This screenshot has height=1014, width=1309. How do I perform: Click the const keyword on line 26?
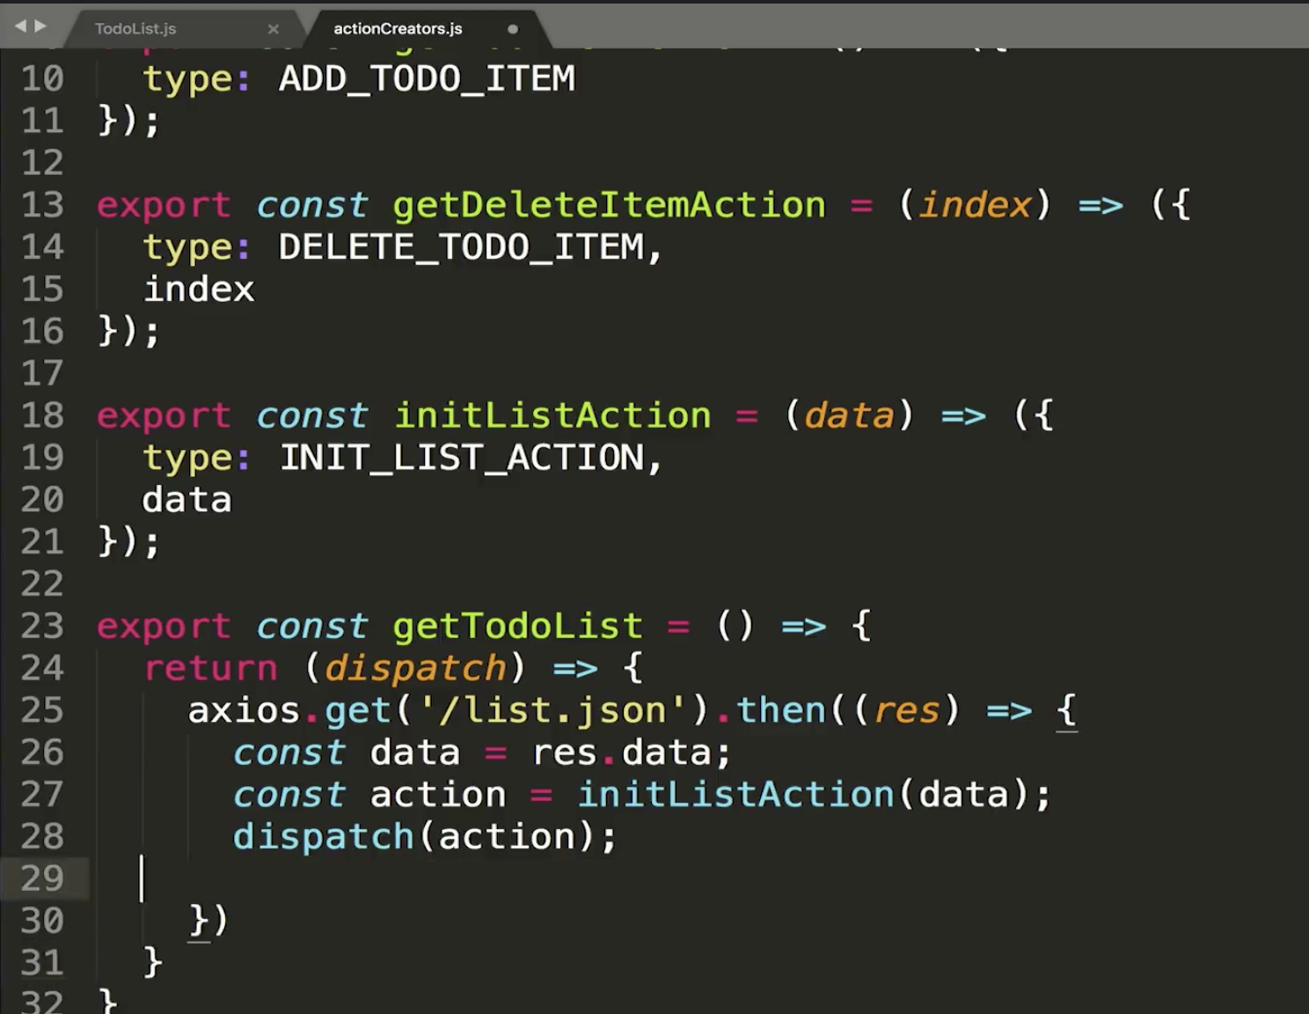point(289,753)
